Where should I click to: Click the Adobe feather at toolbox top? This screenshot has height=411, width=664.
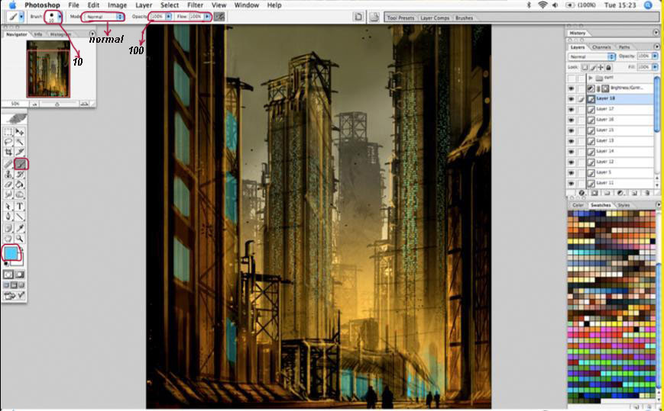[16, 119]
